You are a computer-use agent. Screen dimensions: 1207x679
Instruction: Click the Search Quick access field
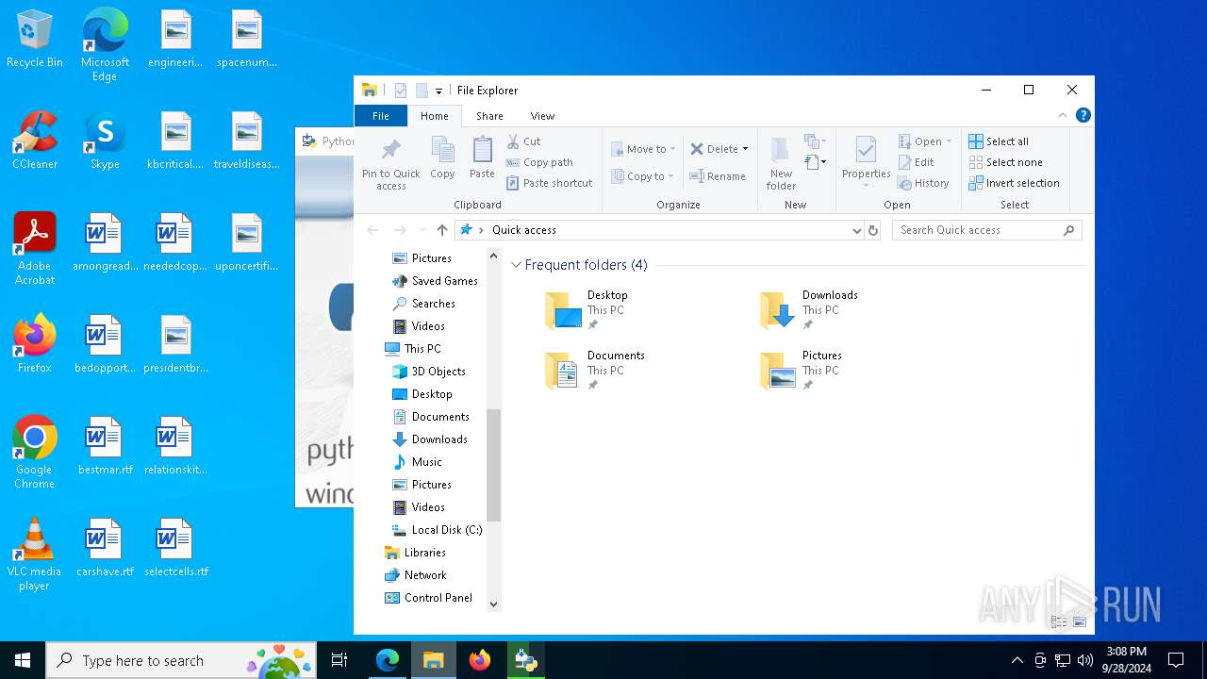pos(986,230)
